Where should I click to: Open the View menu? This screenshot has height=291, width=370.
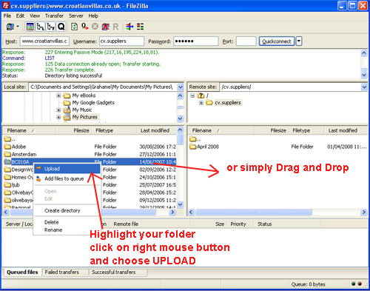pyautogui.click(x=35, y=16)
